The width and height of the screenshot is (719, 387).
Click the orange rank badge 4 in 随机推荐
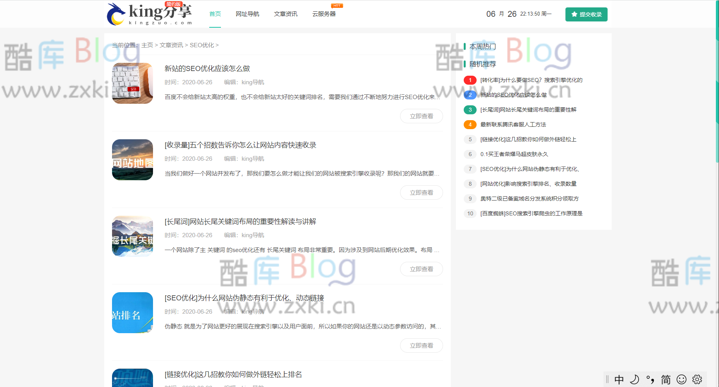(470, 124)
